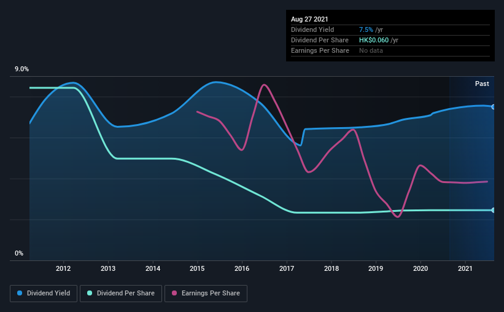Click the 9.0% y-axis label
The height and width of the screenshot is (312, 504).
21,69
